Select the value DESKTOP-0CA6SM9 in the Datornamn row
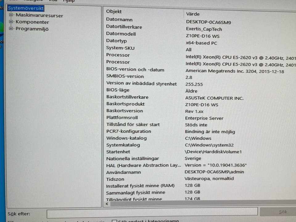296x222 pixels. click(208, 22)
